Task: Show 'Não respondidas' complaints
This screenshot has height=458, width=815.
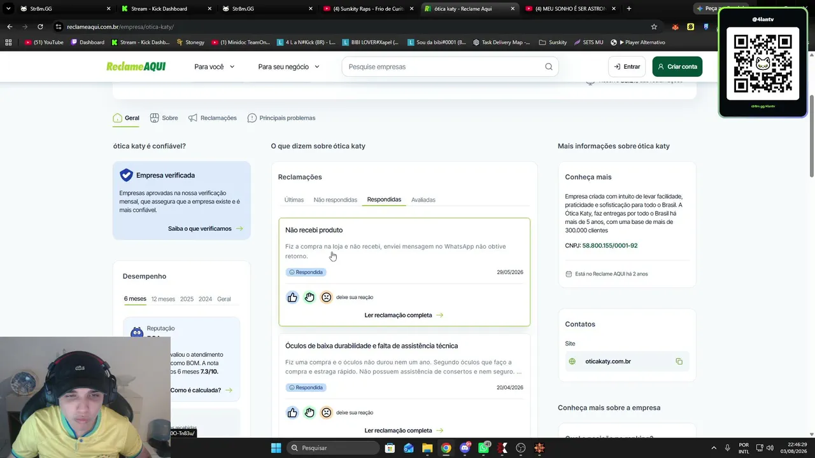Action: 336,200
